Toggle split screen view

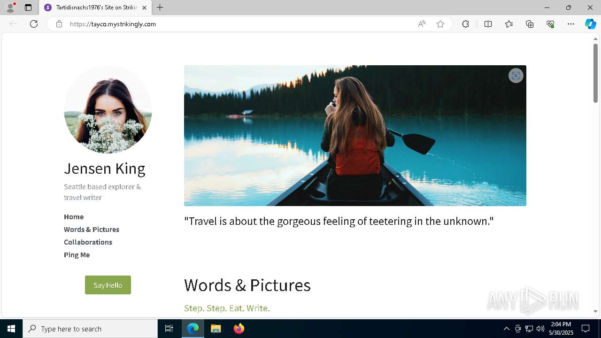(x=488, y=24)
